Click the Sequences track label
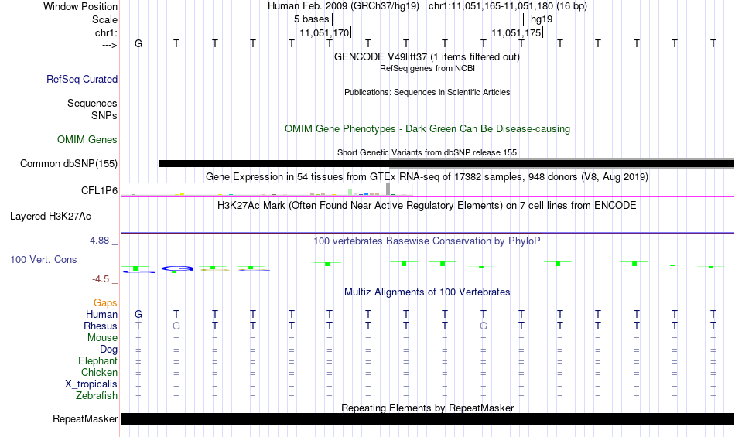The image size is (735, 437). click(x=92, y=103)
